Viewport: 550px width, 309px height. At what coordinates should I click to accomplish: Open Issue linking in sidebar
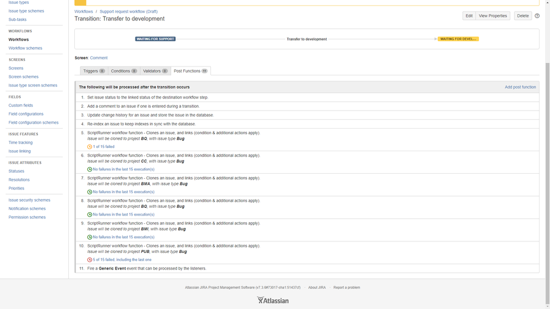coord(20,151)
